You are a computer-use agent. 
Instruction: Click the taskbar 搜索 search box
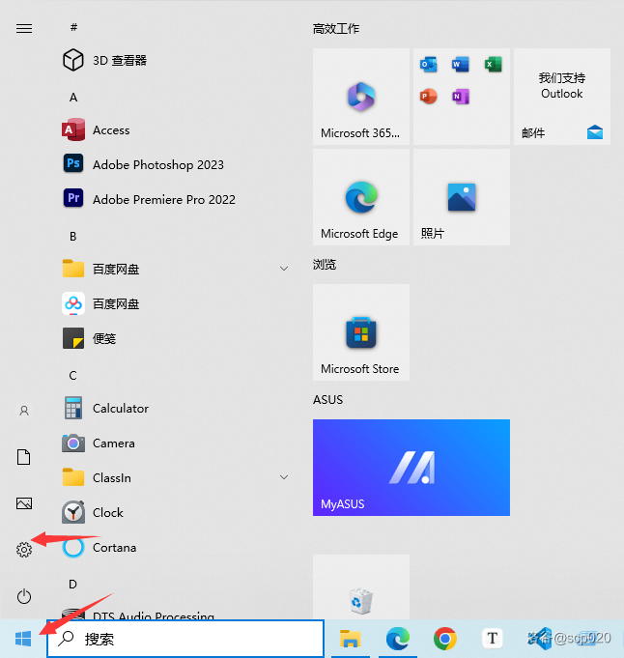click(x=185, y=639)
